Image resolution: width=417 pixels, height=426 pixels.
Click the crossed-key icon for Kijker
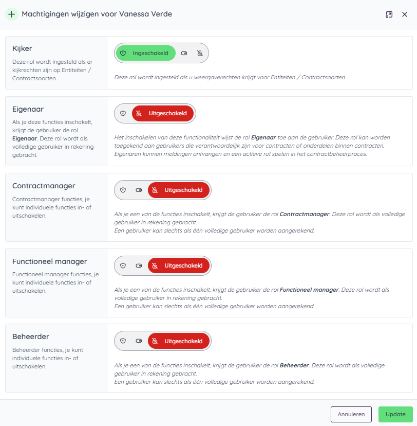point(200,53)
